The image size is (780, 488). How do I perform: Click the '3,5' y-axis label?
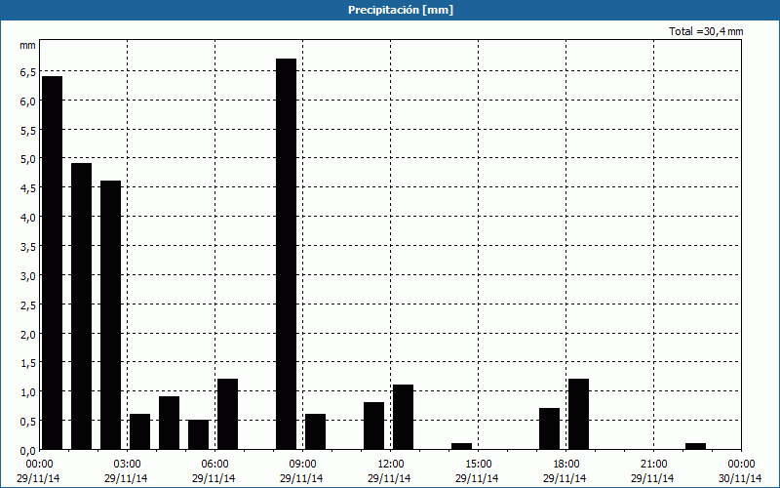click(28, 247)
